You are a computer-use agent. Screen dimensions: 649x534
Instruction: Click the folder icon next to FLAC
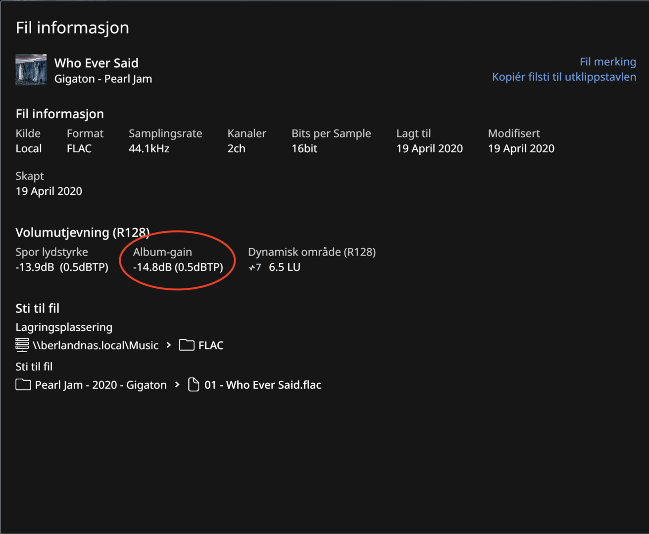point(187,345)
